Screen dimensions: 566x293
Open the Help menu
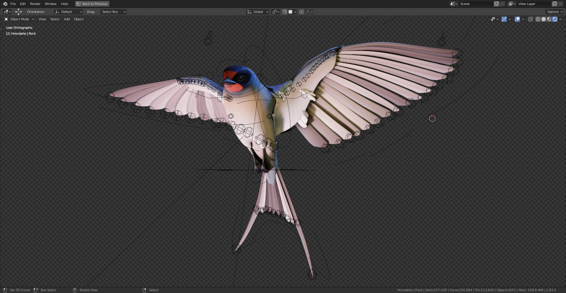coord(64,4)
